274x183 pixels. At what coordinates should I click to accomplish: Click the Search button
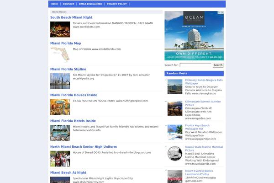(218, 65)
